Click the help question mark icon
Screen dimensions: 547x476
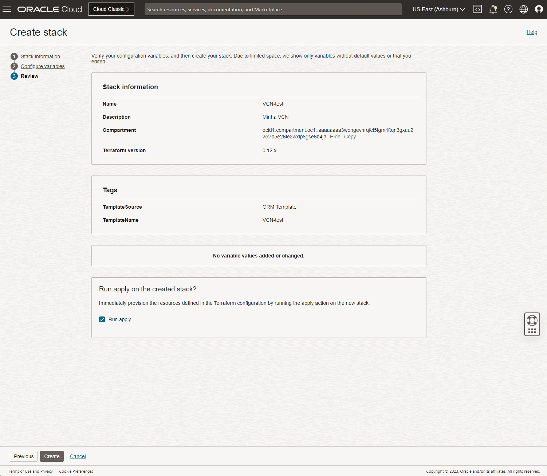(x=508, y=9)
